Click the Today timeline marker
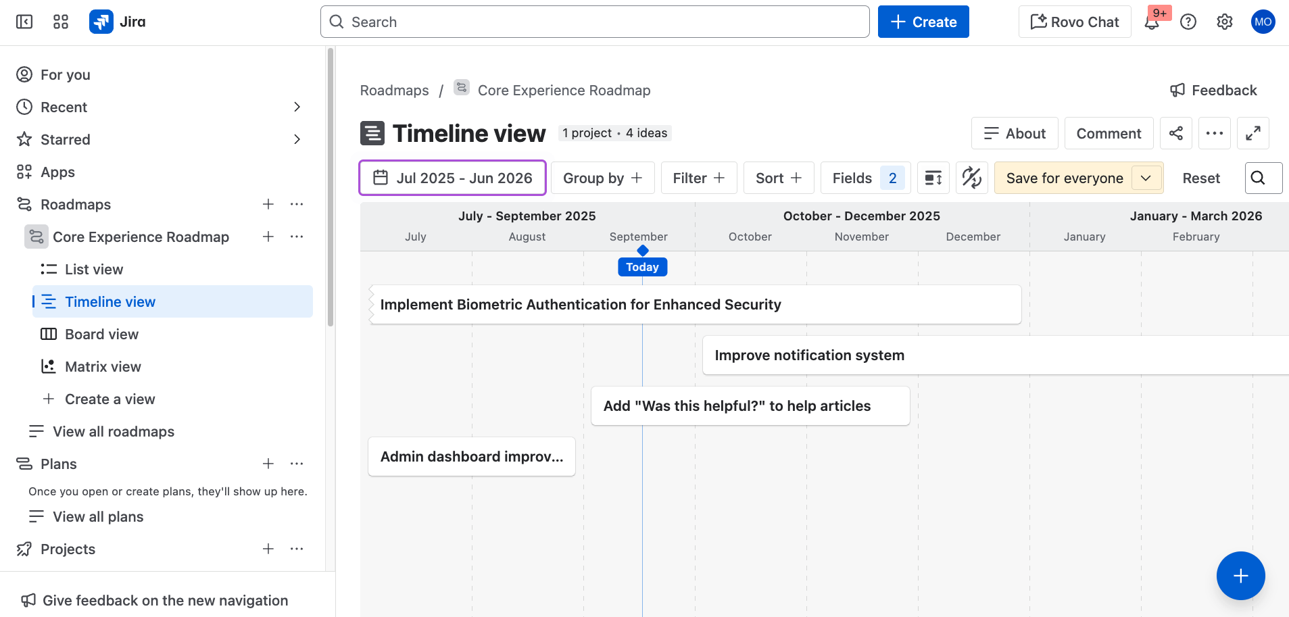Screen dimensions: 1289x617 (642, 267)
